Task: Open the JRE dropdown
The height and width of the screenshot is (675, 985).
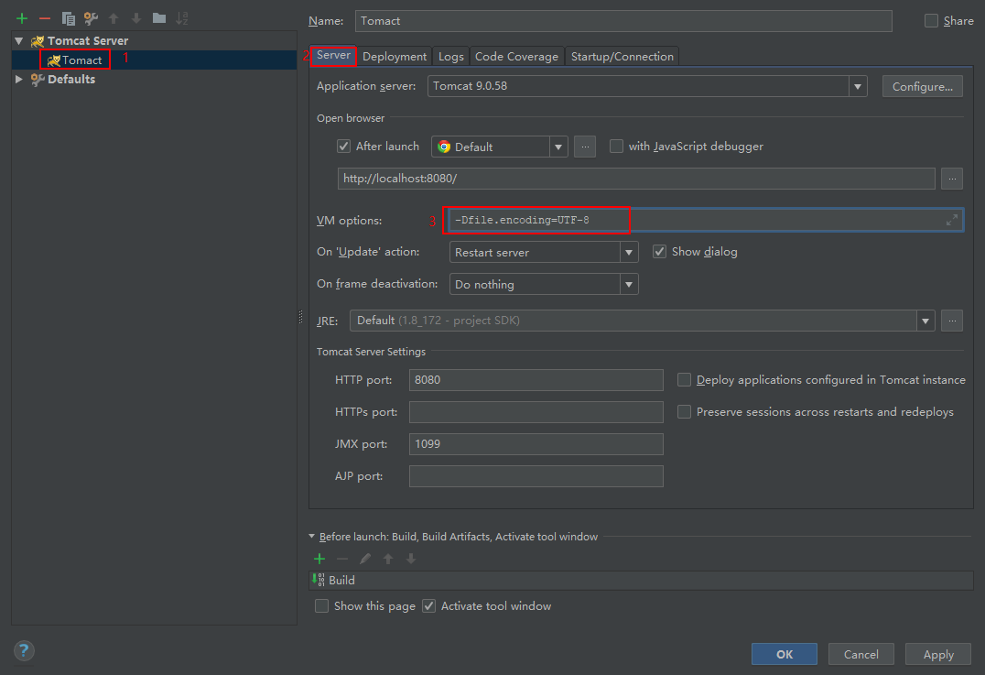Action: click(642, 321)
